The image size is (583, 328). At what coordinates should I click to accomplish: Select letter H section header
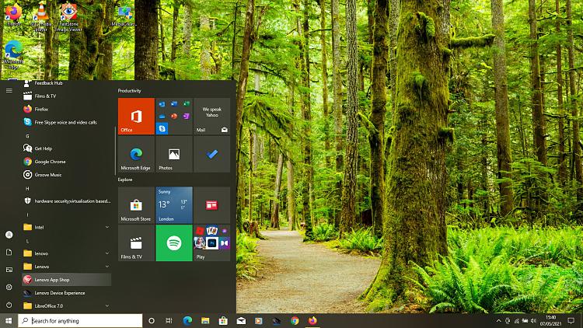click(x=27, y=189)
